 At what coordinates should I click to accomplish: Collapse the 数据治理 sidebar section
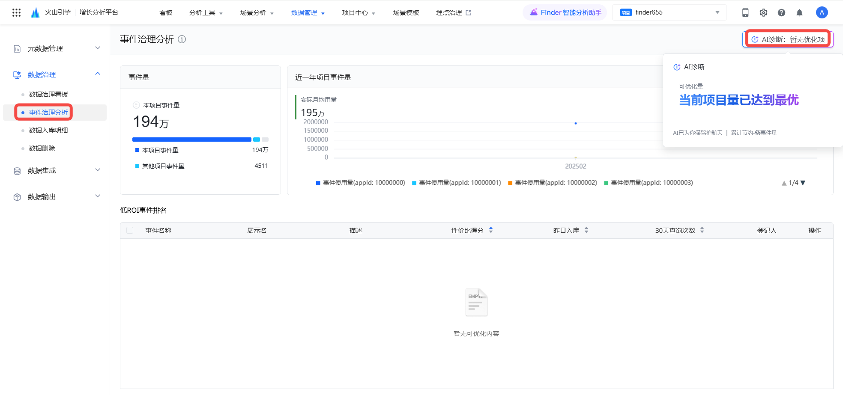98,74
